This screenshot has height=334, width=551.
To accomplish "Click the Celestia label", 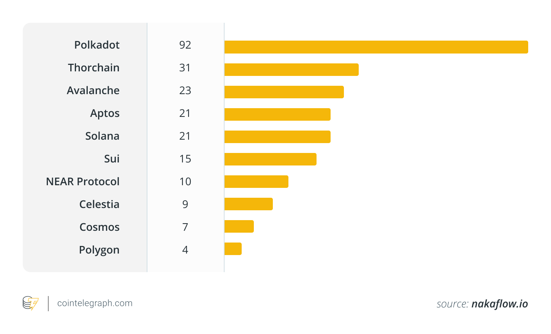I will click(x=99, y=205).
